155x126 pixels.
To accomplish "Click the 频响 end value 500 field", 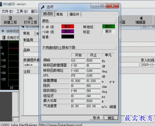I will 93,60.
